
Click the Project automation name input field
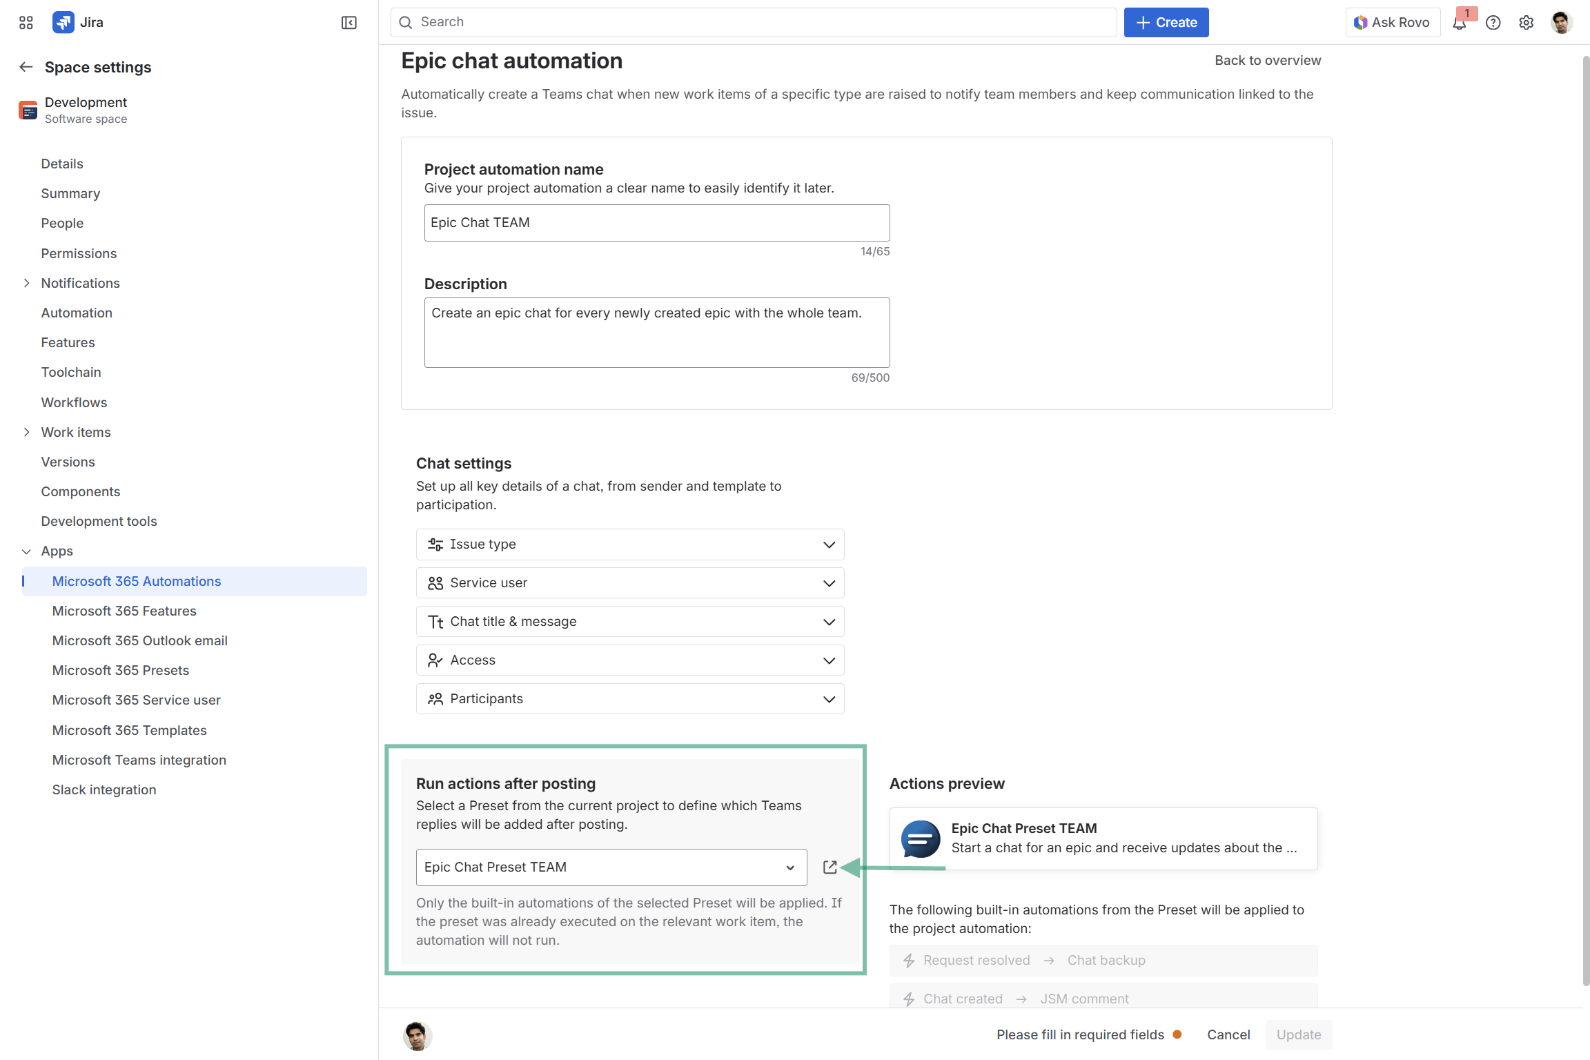pos(656,223)
